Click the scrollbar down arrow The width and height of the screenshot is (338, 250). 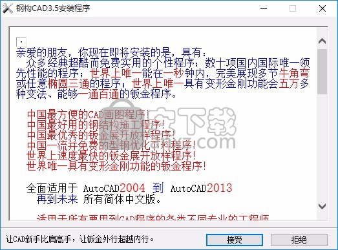click(322, 206)
